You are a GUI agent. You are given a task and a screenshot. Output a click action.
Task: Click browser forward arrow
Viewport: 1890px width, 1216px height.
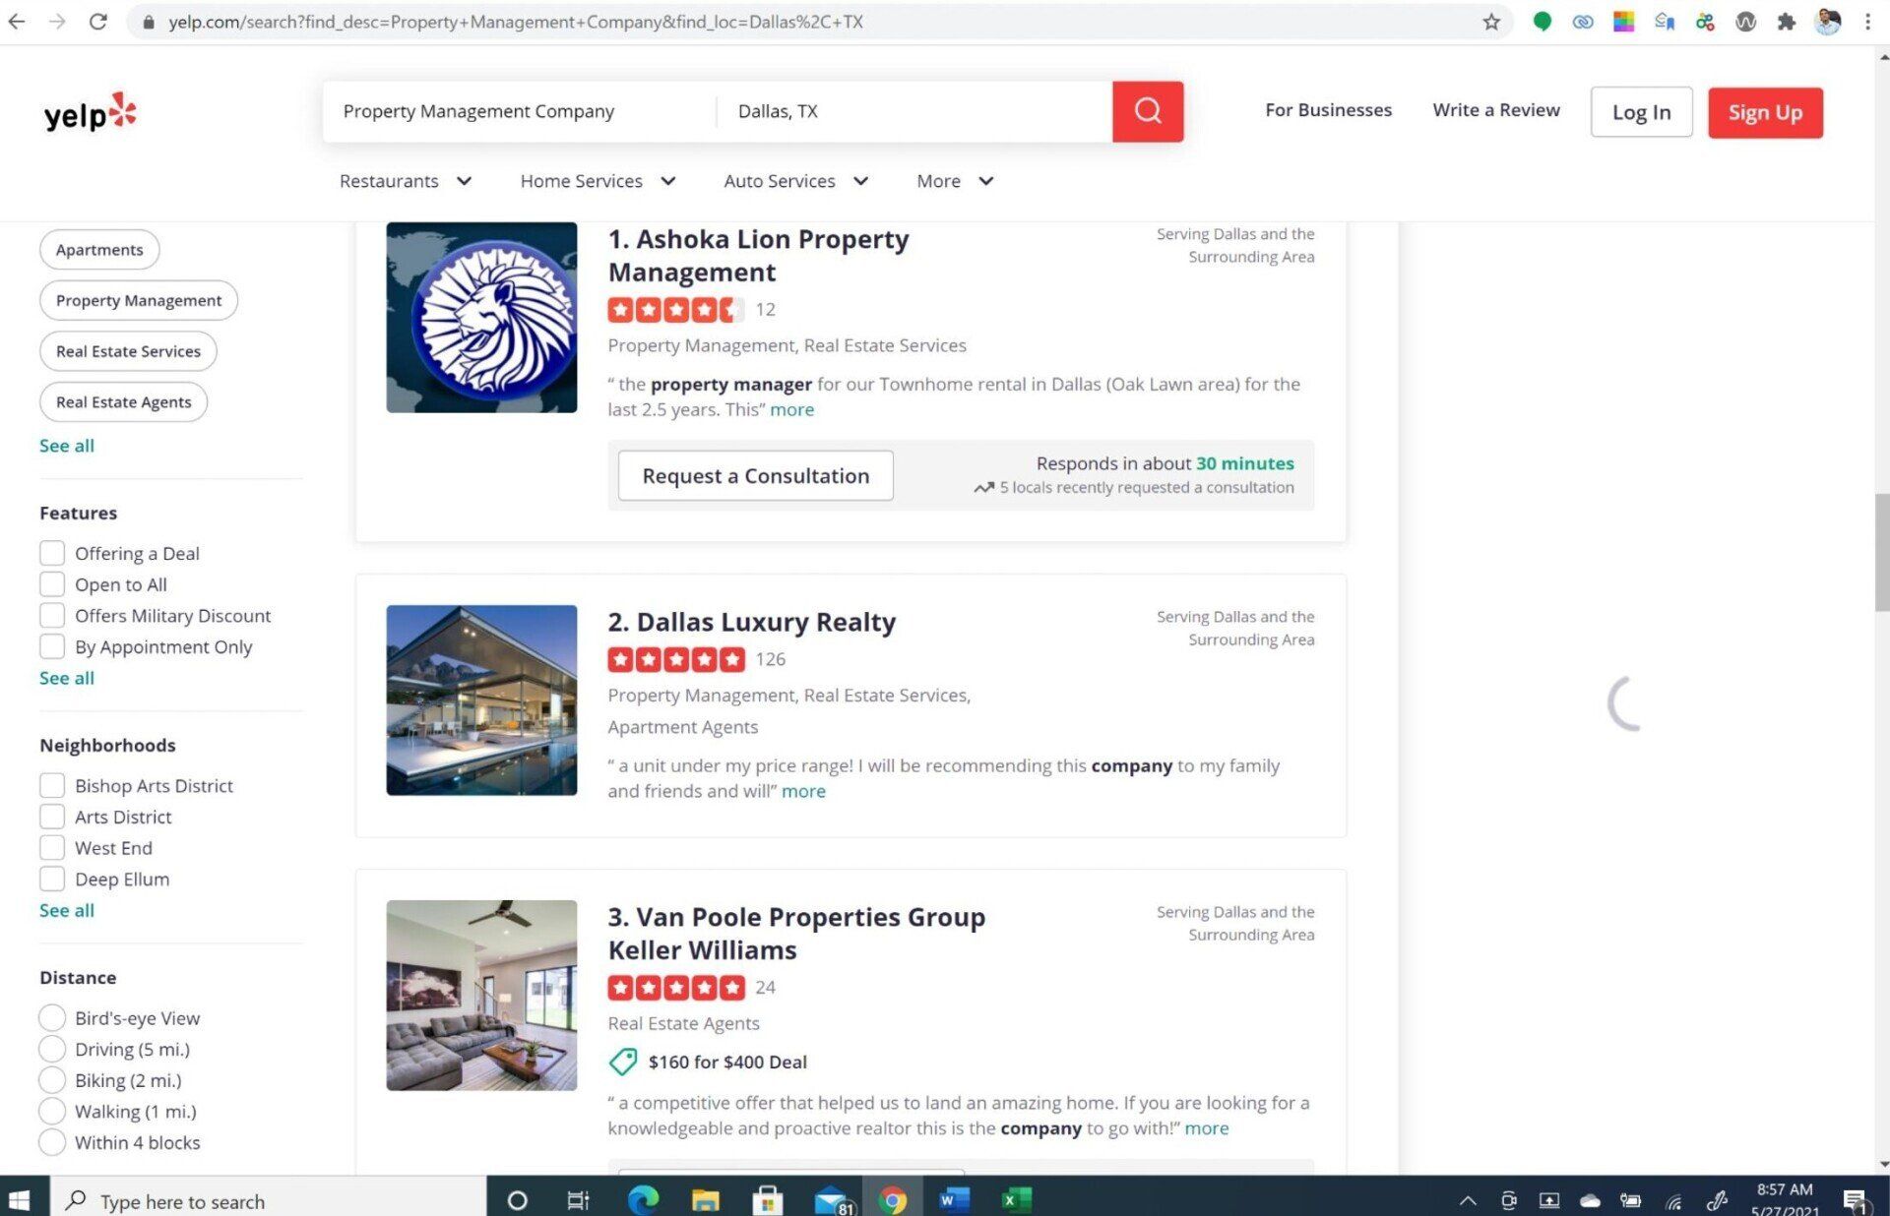click(57, 22)
